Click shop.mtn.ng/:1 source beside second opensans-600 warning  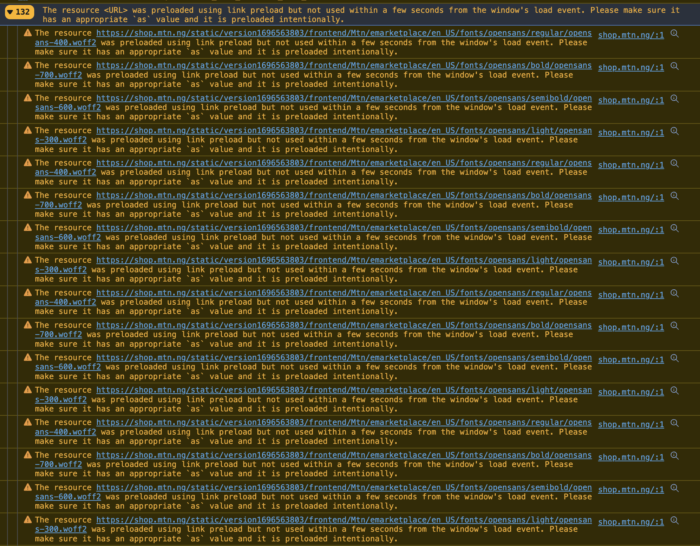[631, 230]
